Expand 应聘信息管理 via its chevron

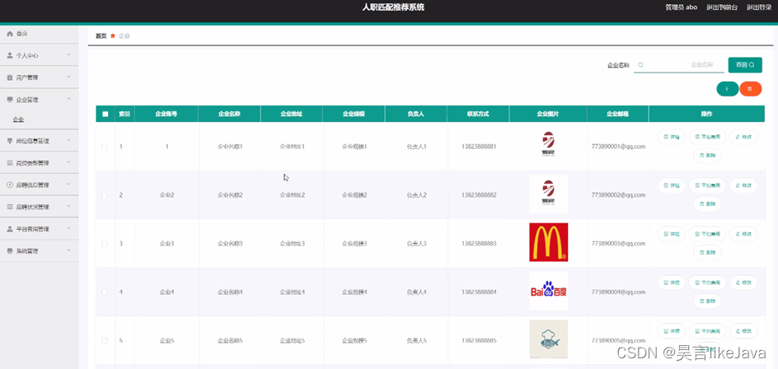tap(69, 184)
